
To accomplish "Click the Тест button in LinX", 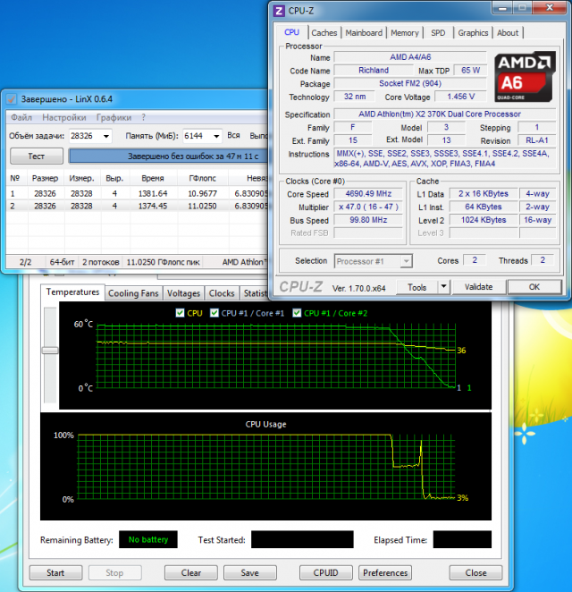I will 37,156.
